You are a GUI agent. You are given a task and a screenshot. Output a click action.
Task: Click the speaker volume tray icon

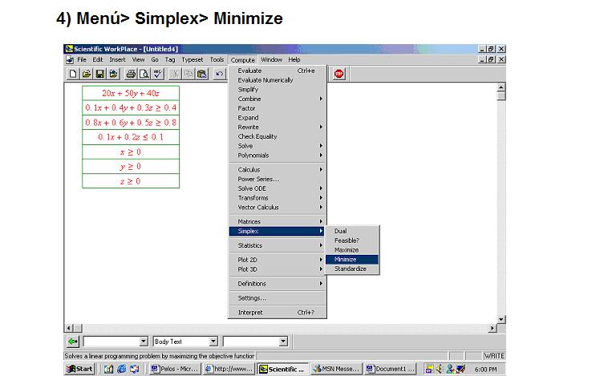[x=440, y=369]
